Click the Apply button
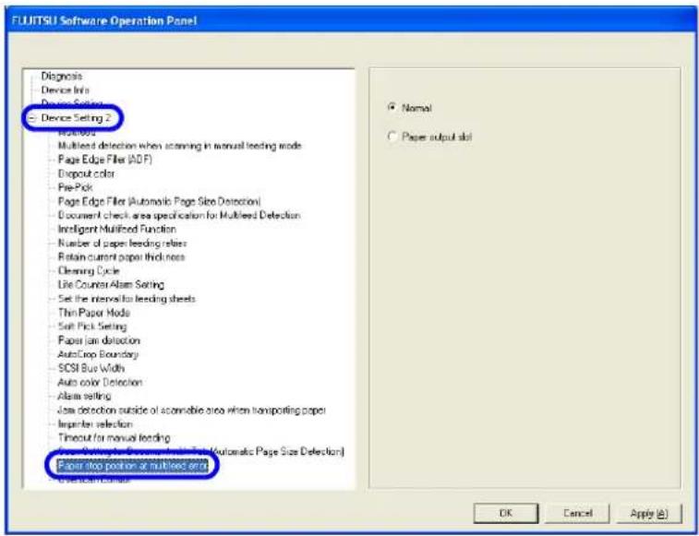Viewport: 699px width, 536px height. 649,513
